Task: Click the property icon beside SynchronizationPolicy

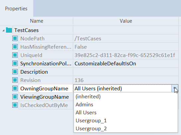Action: pos(15,63)
